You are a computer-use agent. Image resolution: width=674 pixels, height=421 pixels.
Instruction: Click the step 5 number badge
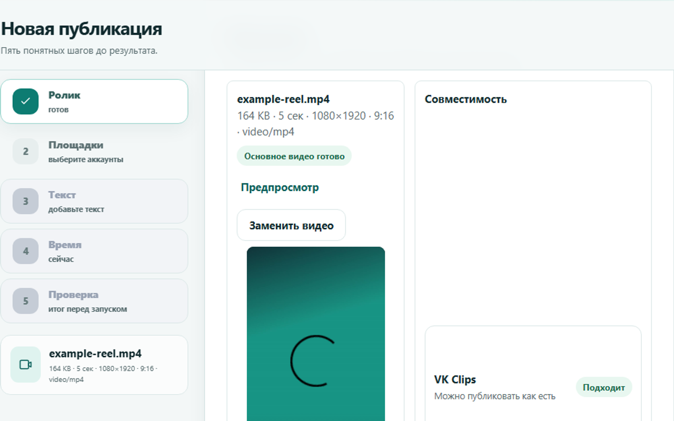coord(25,301)
